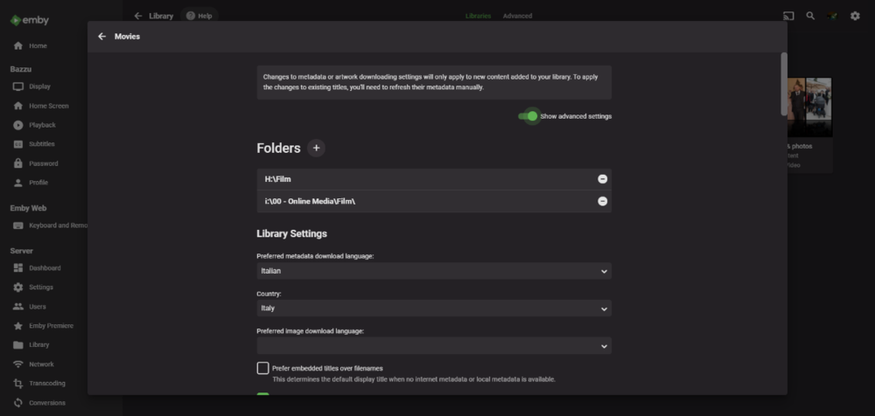The image size is (875, 416).
Task: Click the add folder plus button
Action: click(x=317, y=148)
